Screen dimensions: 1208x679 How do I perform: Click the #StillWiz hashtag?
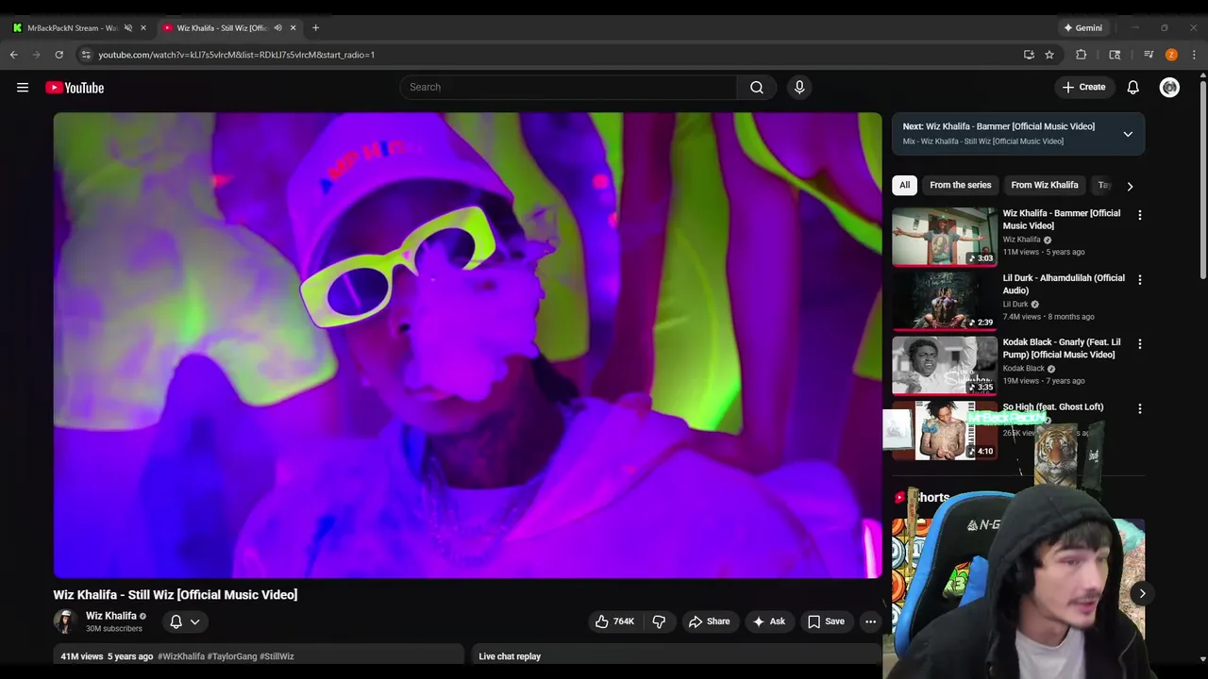(x=277, y=656)
